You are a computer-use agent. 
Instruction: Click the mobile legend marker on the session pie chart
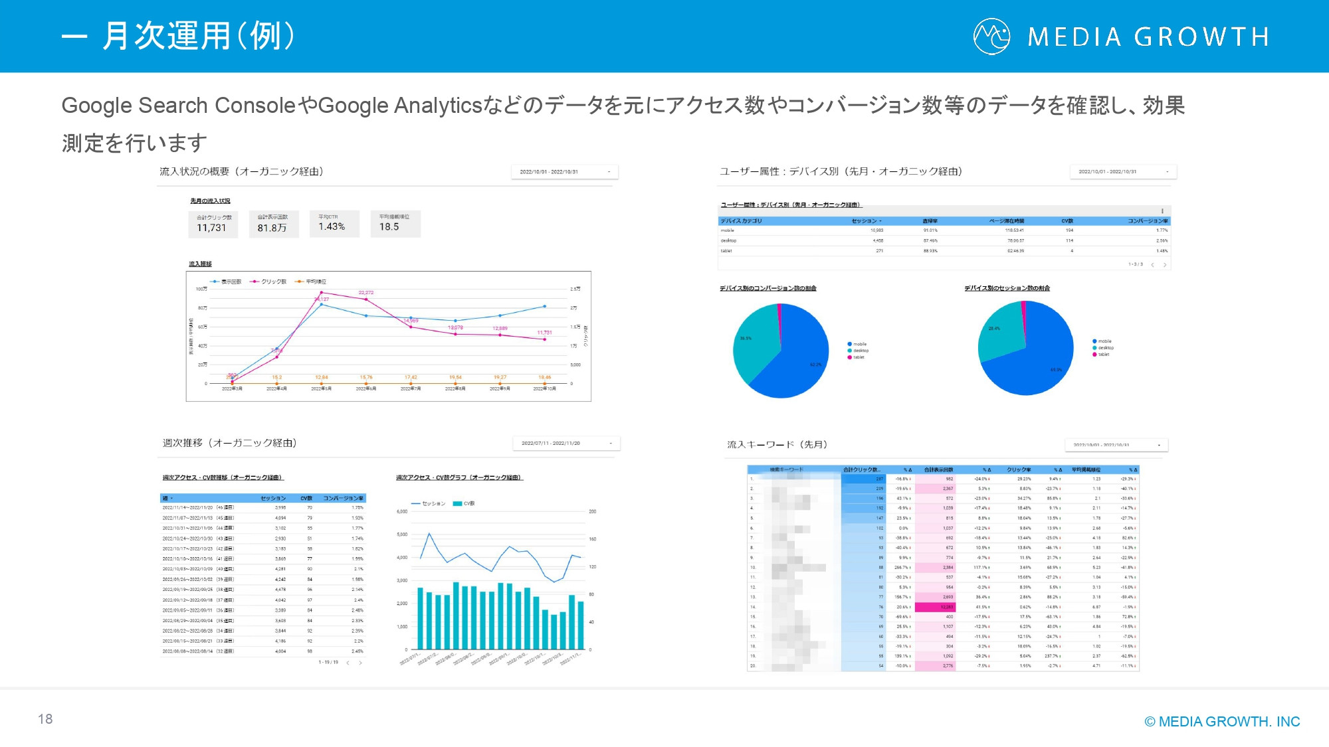(x=1096, y=339)
